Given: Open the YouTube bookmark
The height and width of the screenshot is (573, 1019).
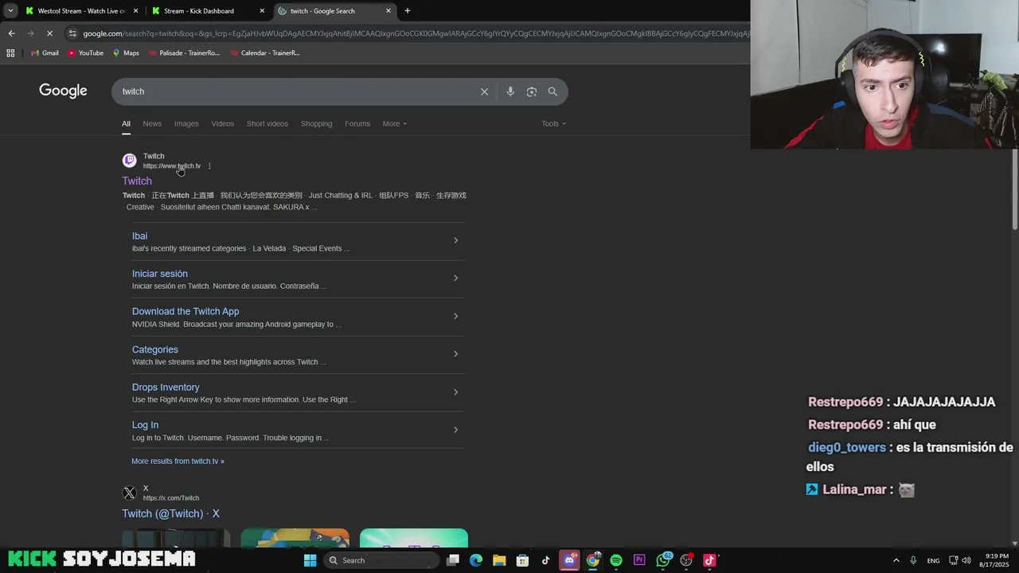Looking at the screenshot, I should click(85, 53).
